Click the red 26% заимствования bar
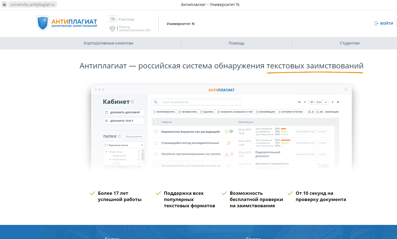Screen dimensions: 397x239 (283, 129)
